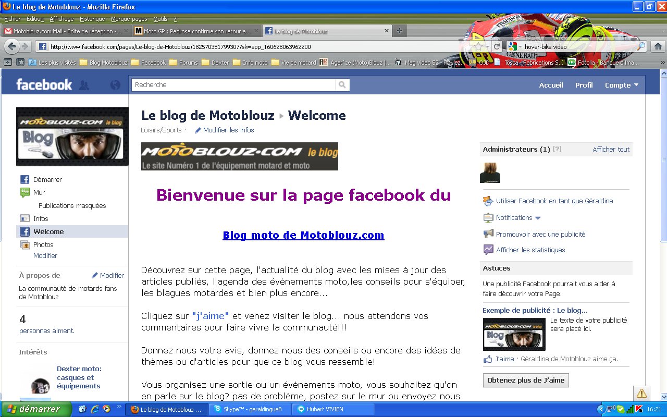Image resolution: width=667 pixels, height=417 pixels.
Task: Click the Utiliser Facebook en tant que icon
Action: click(x=488, y=201)
